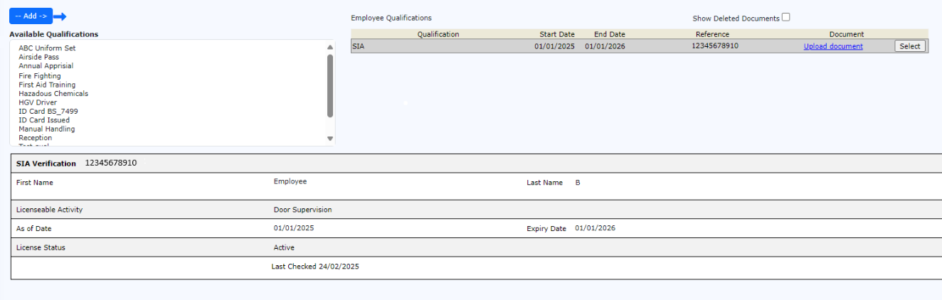This screenshot has width=942, height=300.
Task: Choose Airside Pass from available qualifications
Action: (x=38, y=57)
